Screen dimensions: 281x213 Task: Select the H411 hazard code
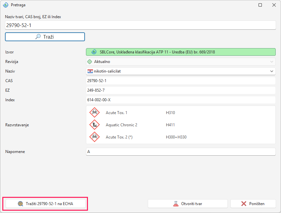[x=170, y=125]
